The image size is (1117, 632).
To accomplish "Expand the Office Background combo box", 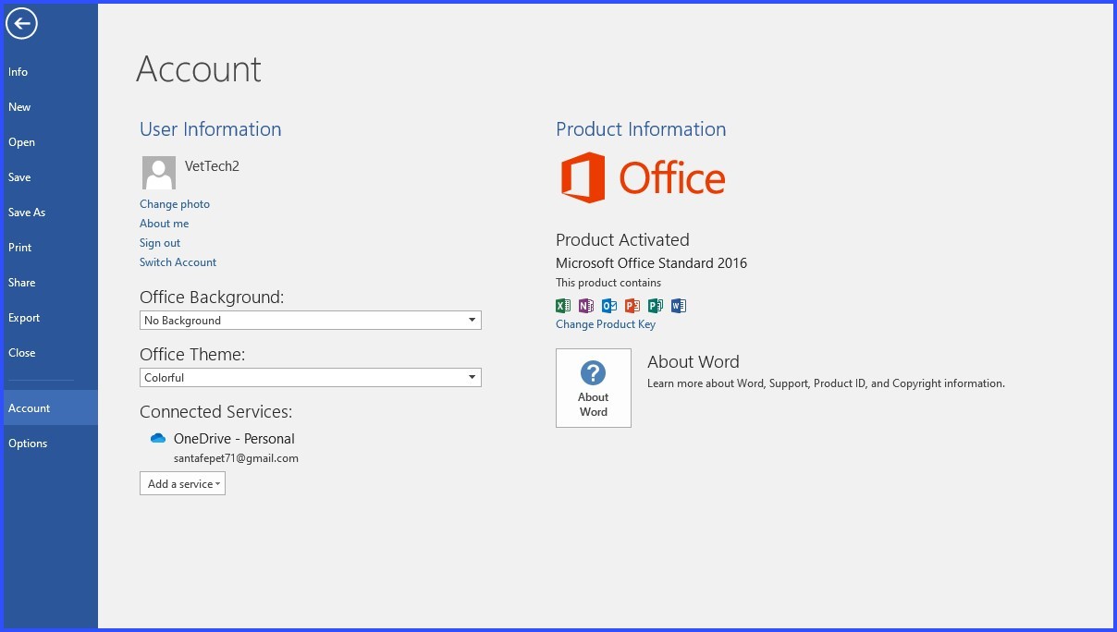I will (x=311, y=321).
